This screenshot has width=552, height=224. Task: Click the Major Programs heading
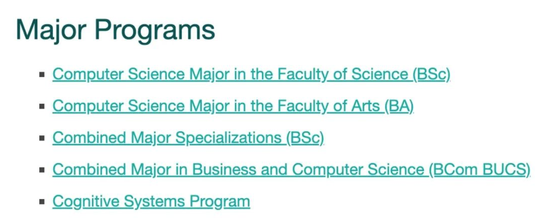click(116, 29)
